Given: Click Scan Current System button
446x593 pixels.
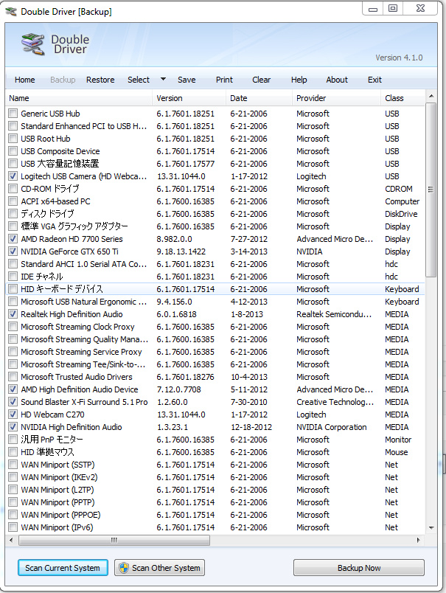Looking at the screenshot, I should 63,568.
